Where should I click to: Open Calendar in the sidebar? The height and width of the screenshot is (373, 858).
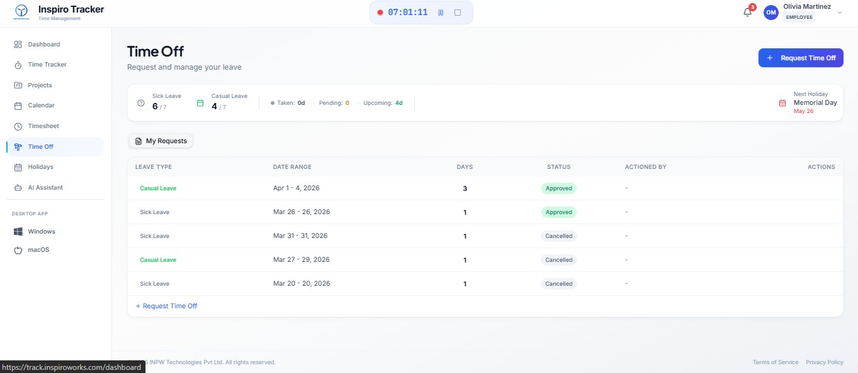pos(41,105)
